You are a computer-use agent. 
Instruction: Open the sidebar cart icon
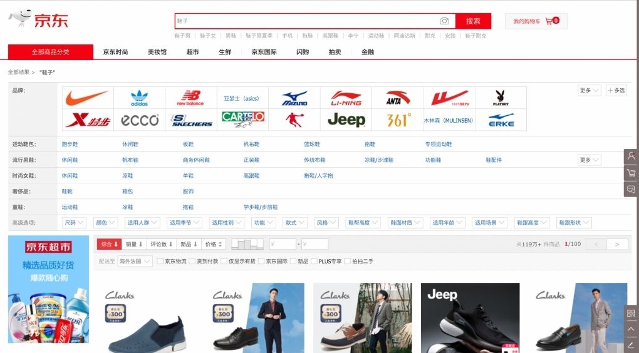coord(631,173)
